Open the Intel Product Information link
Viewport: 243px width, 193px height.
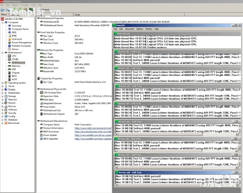[x=93, y=128]
